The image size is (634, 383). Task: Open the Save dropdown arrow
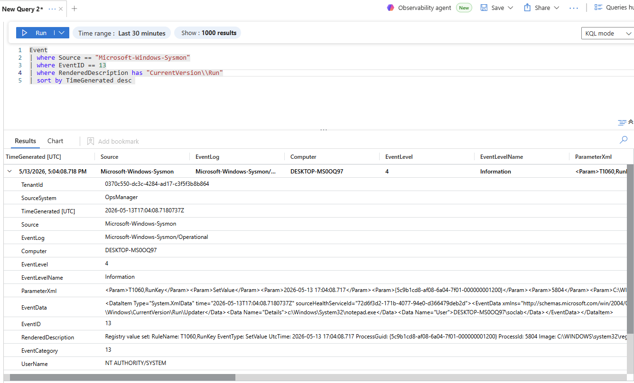tap(511, 8)
